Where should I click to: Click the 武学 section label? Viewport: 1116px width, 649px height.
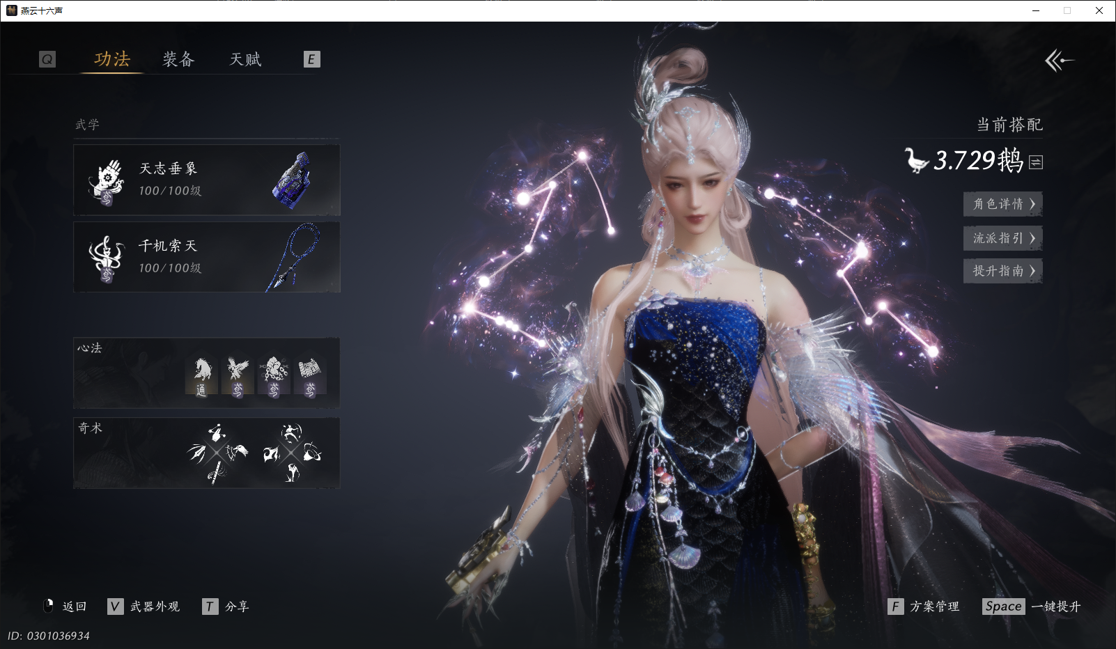[88, 125]
